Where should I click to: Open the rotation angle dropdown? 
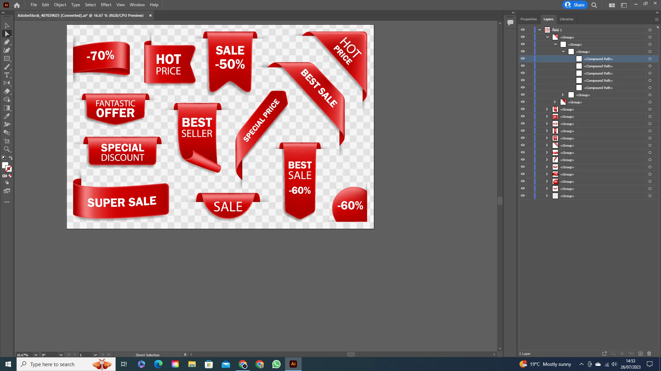click(61, 355)
